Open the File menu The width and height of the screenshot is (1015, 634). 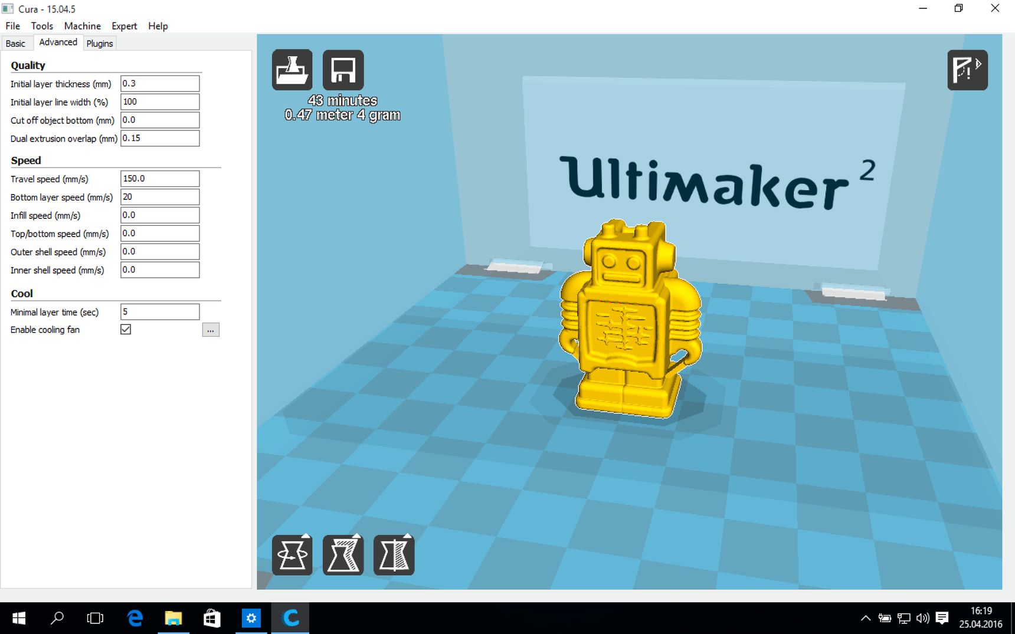pyautogui.click(x=12, y=26)
